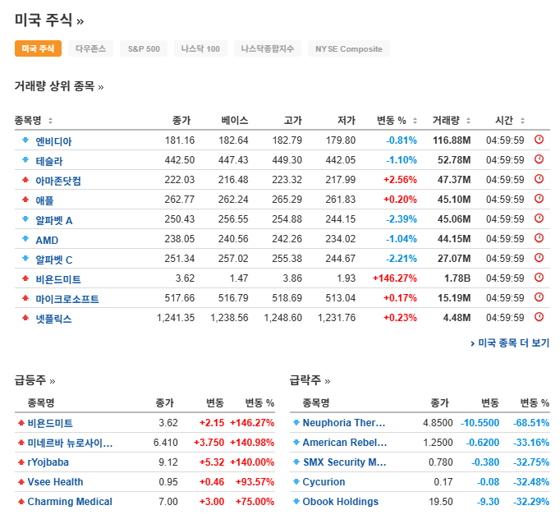560x524 pixels.
Task: Open 마이크로소프트 stock link
Action: [x=67, y=299]
